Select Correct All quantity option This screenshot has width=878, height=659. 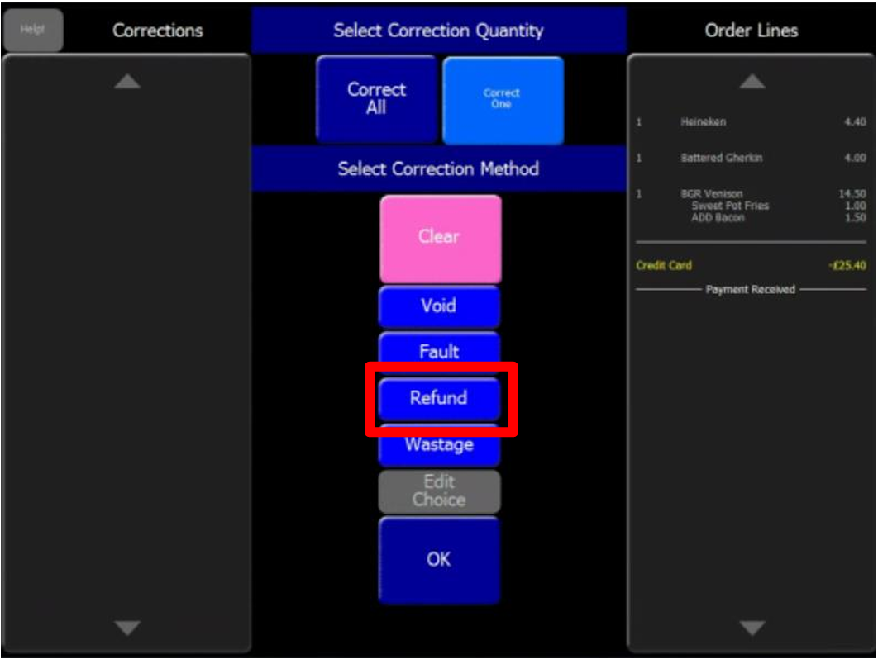376,99
